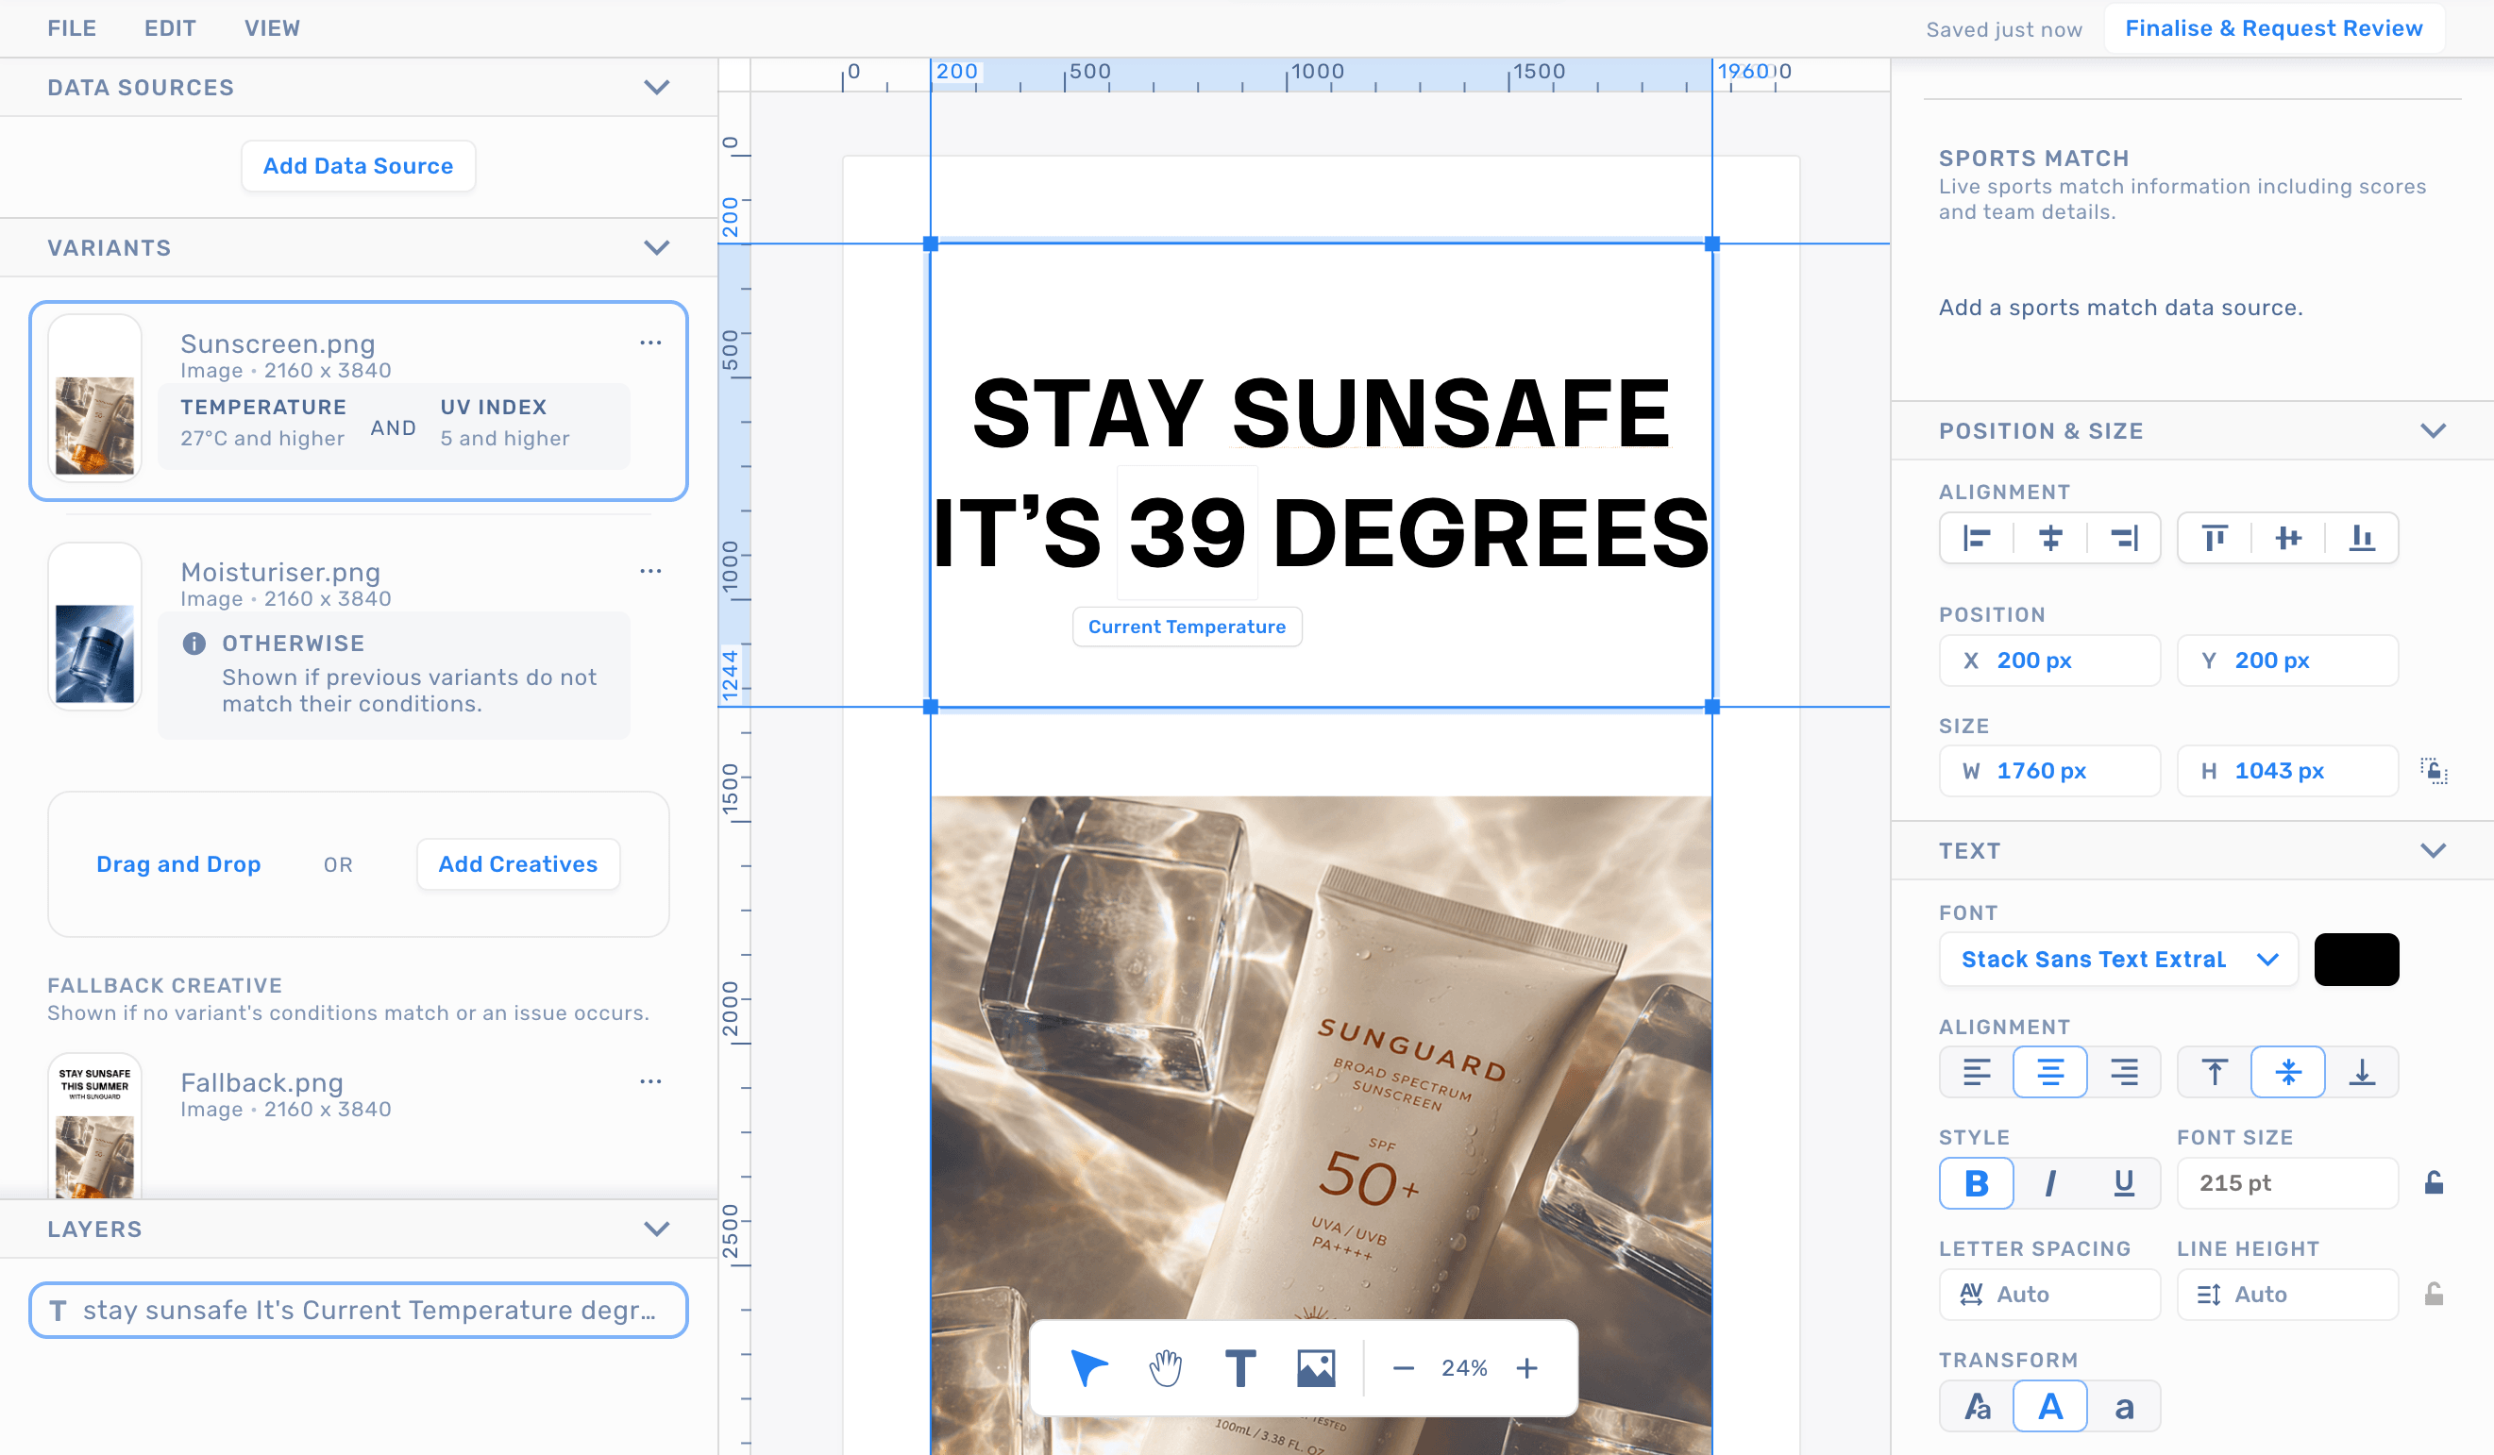Open the EDIT menu
The width and height of the screenshot is (2494, 1455).
coord(170,27)
